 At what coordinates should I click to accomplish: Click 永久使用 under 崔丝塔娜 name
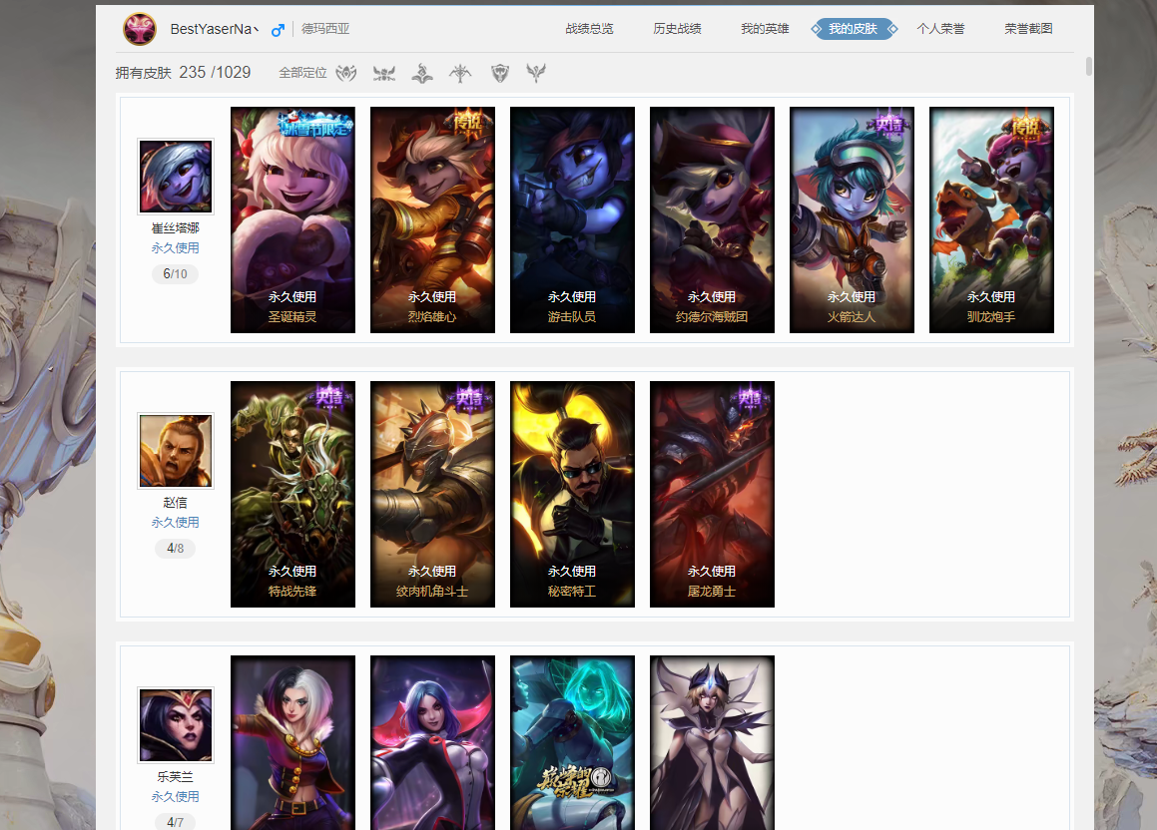coord(176,248)
